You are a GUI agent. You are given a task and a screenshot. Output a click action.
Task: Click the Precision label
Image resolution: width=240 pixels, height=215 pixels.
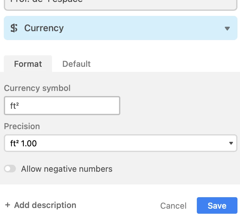[x=22, y=126]
